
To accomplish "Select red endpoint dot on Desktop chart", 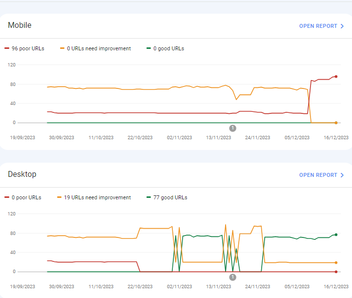I will (x=336, y=272).
